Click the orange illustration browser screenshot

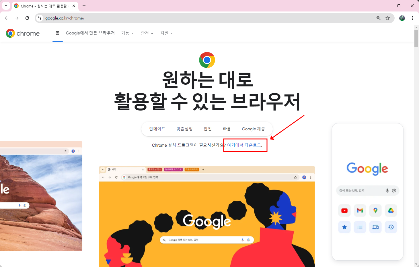[x=207, y=216]
